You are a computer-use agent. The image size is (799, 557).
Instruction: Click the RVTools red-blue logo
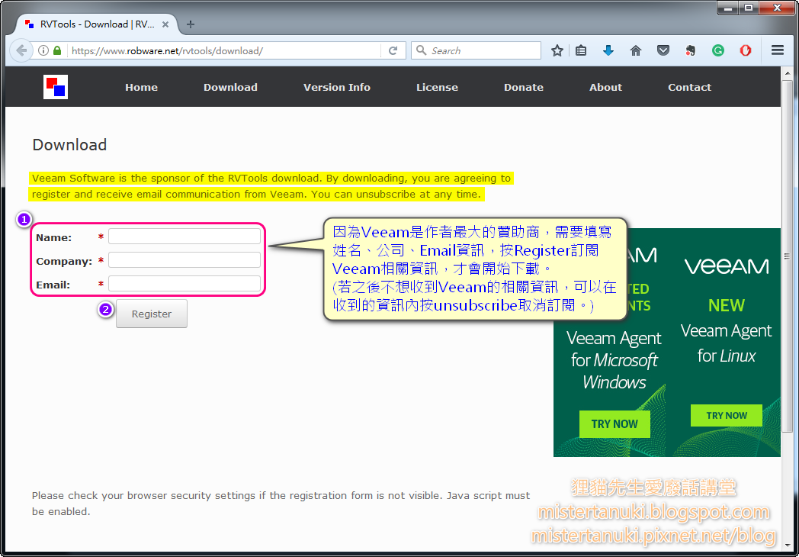tap(56, 87)
